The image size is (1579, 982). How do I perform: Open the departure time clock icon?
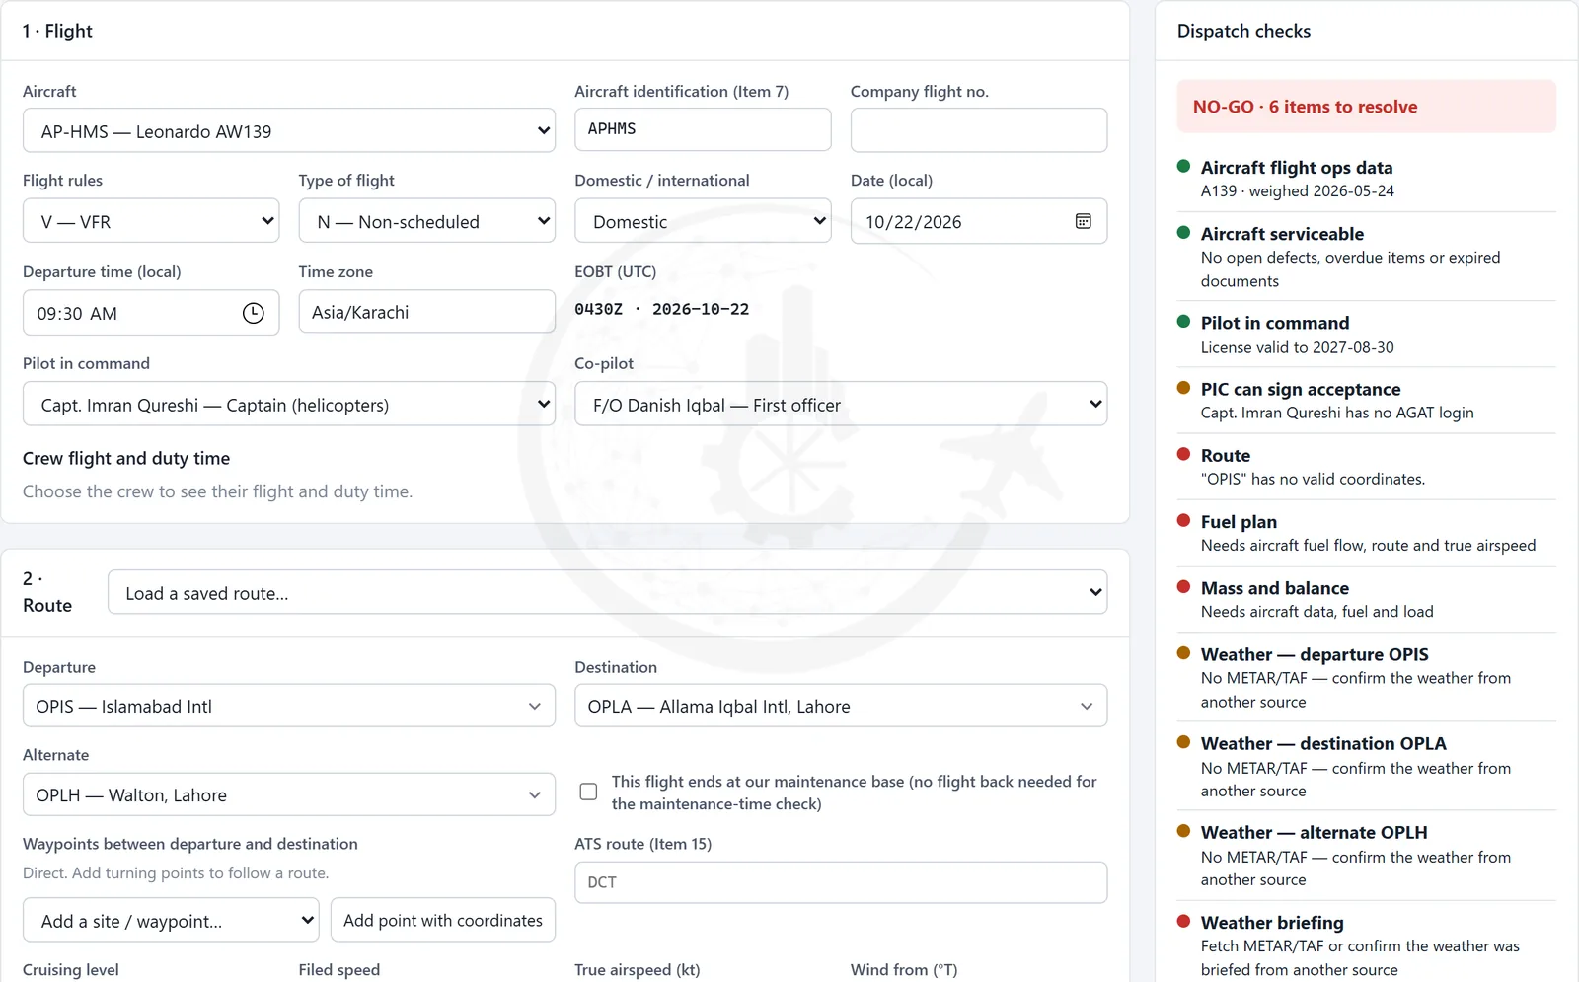tap(254, 313)
